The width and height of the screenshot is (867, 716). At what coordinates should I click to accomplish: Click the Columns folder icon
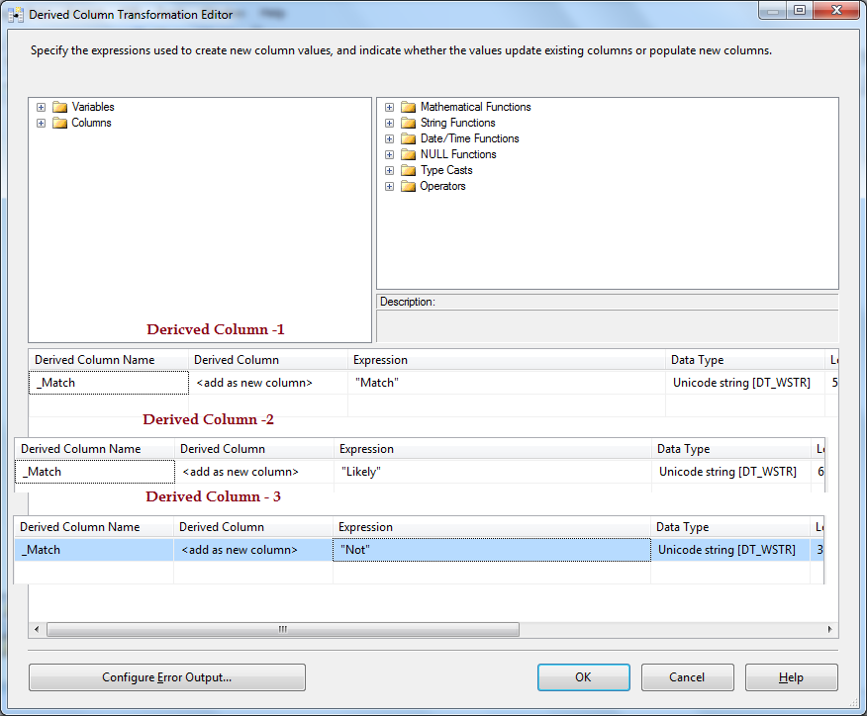[x=59, y=123]
